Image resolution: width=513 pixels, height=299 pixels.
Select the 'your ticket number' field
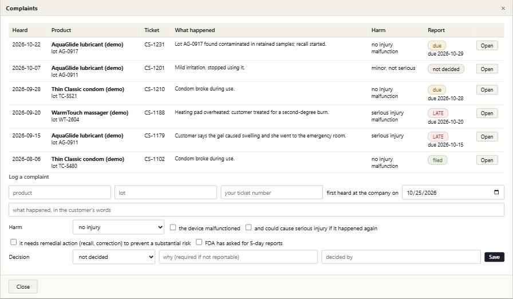click(x=271, y=192)
